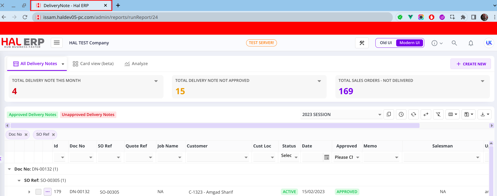Viewport: 497px width, 196px height.
Task: Open the hamburger navigation menu
Action: coord(57,43)
